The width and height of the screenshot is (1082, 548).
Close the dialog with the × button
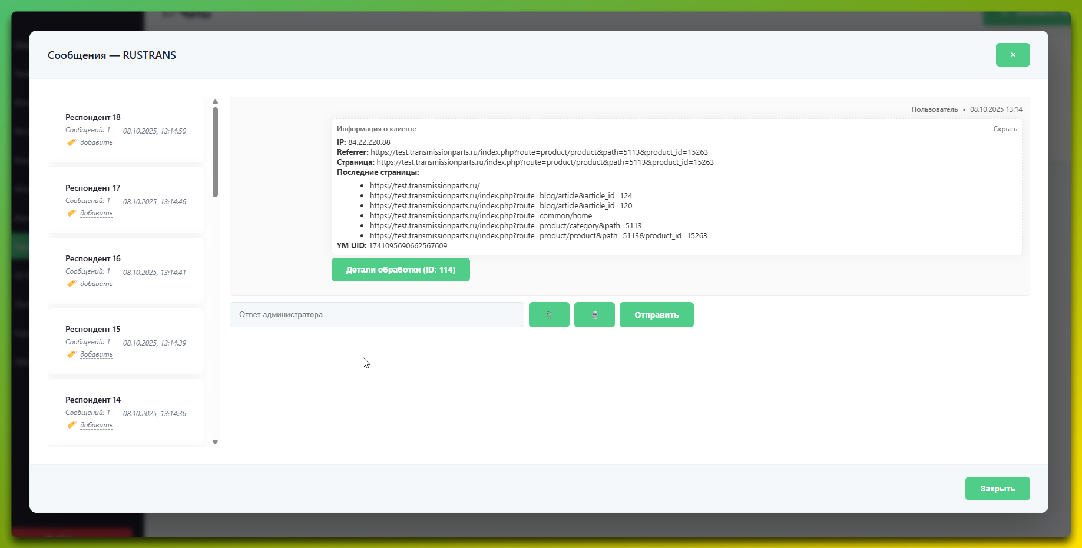[x=1012, y=55]
